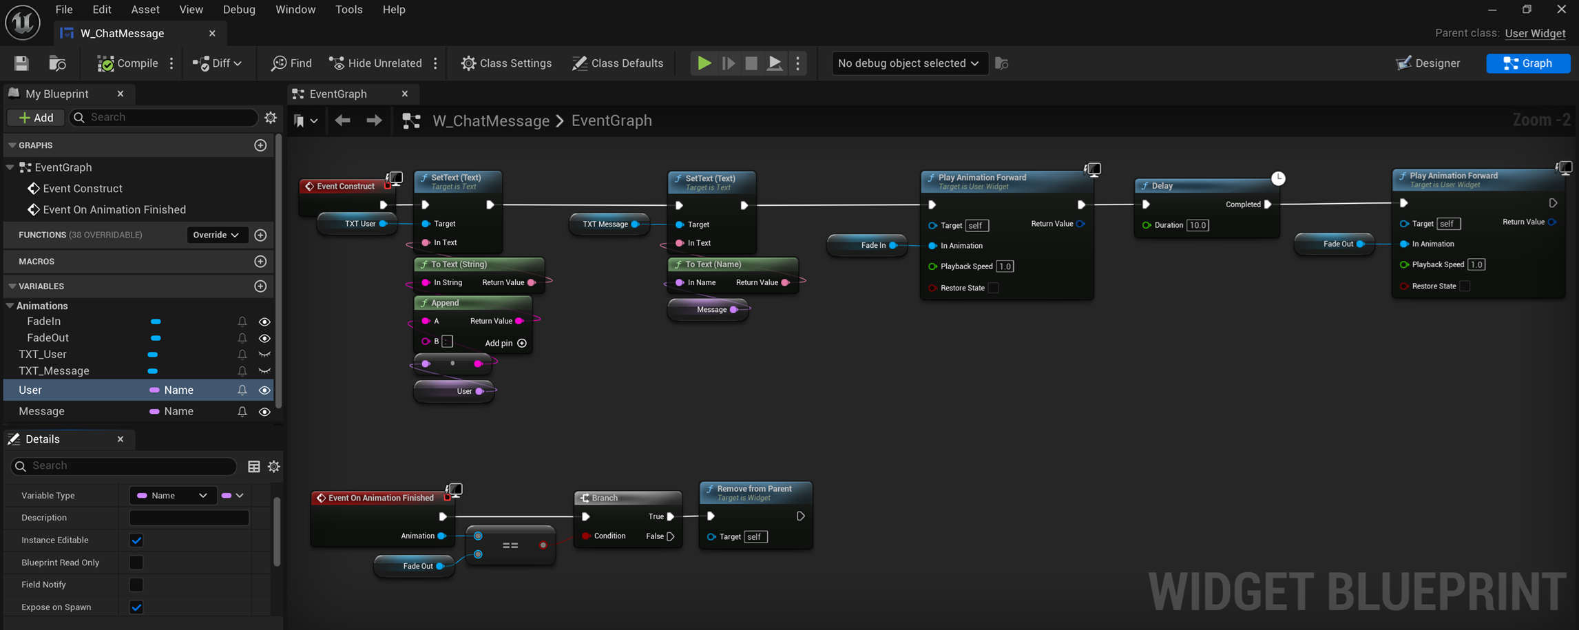Click the Save asset icon
The height and width of the screenshot is (630, 1579).
21,63
